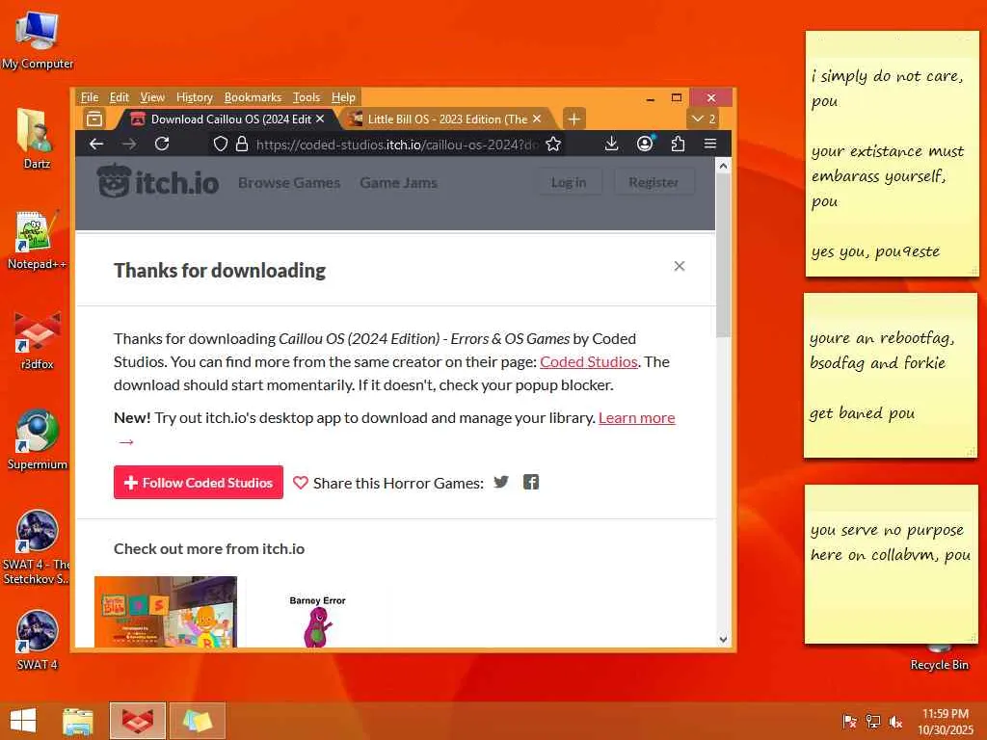This screenshot has height=740, width=987.
Task: Open the Edit menu
Action: click(119, 97)
